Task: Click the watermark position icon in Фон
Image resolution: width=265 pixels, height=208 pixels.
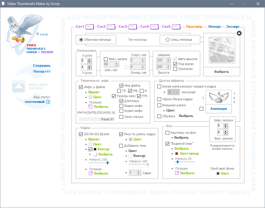Action: pyautogui.click(x=176, y=173)
